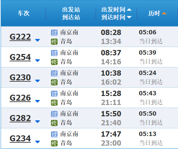
Task: Expand stop details arrow beside G282
Action: pos(37,122)
